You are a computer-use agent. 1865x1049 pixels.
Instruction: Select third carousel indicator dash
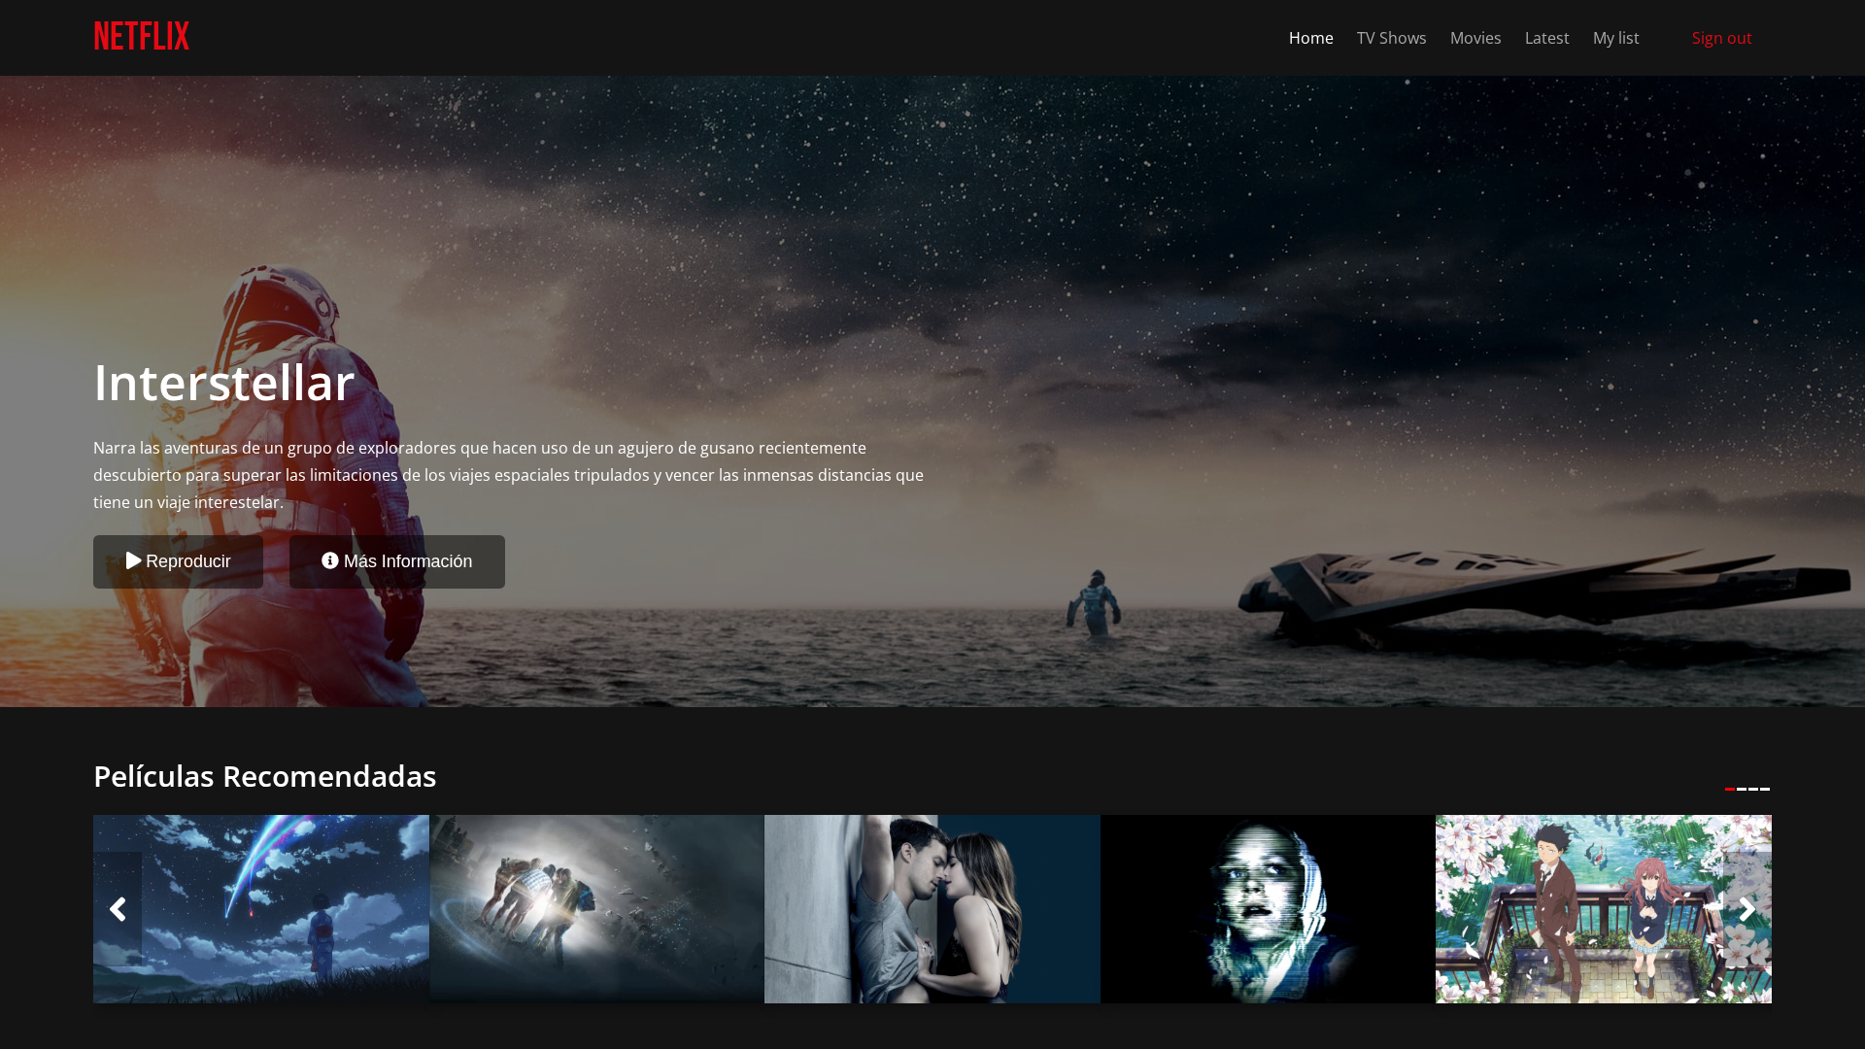[x=1753, y=789]
